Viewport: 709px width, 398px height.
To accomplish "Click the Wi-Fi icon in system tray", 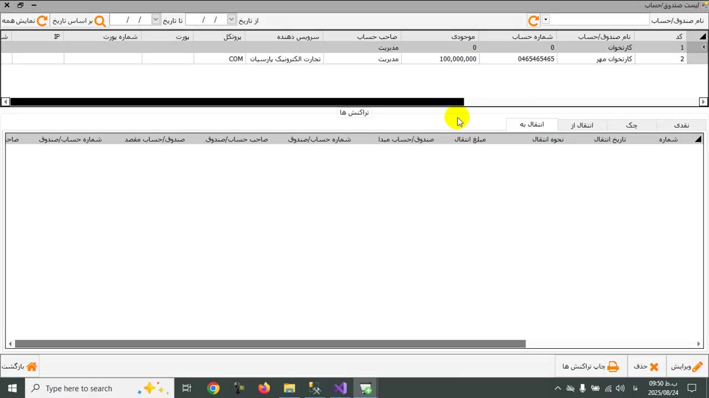I will (x=608, y=388).
